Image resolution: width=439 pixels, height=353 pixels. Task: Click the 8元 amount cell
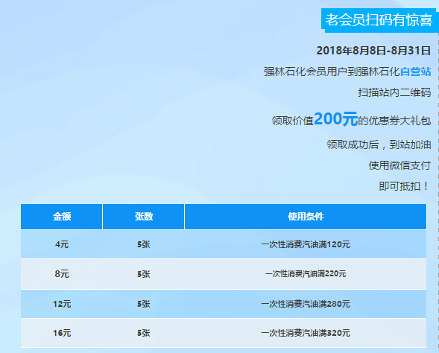coord(62,274)
